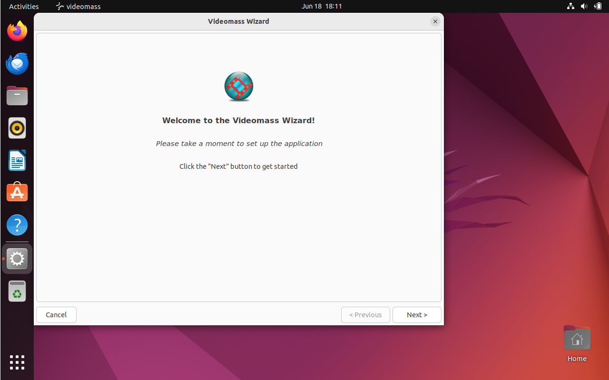
Task: Click the volume icon in the top bar
Action: tap(584, 7)
